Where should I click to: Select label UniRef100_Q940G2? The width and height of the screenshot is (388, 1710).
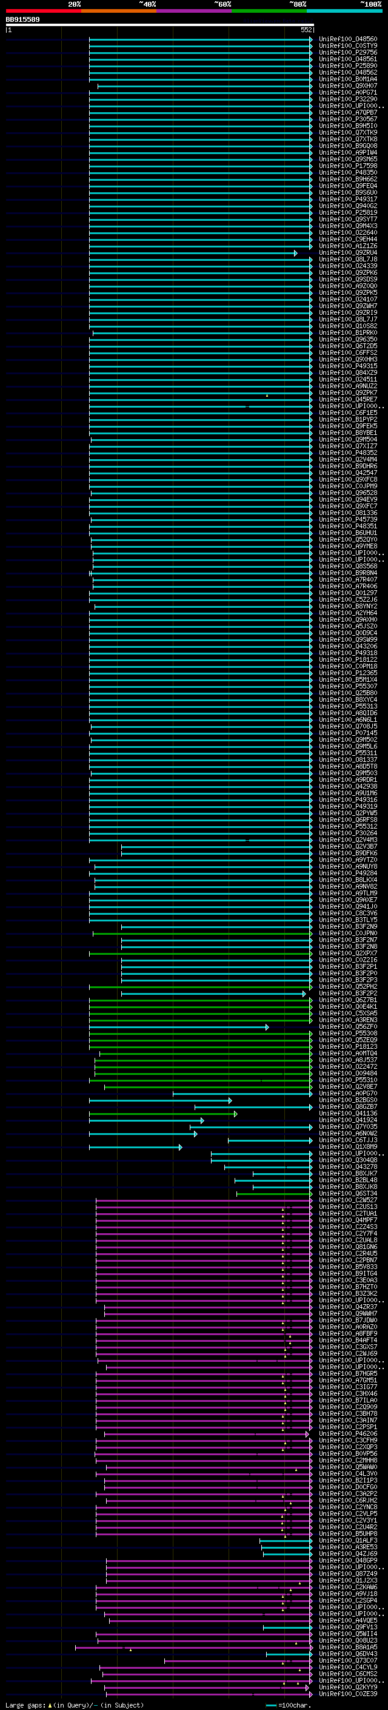click(x=348, y=206)
